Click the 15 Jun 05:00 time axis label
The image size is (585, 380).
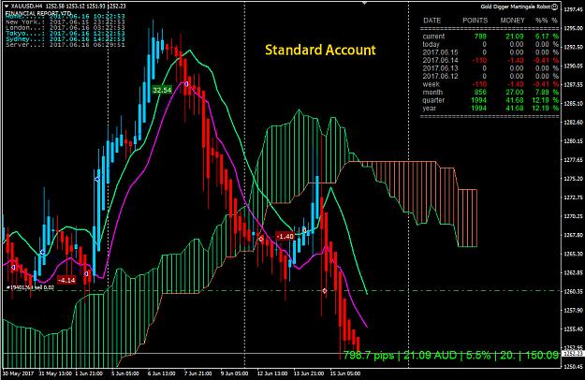click(345, 373)
